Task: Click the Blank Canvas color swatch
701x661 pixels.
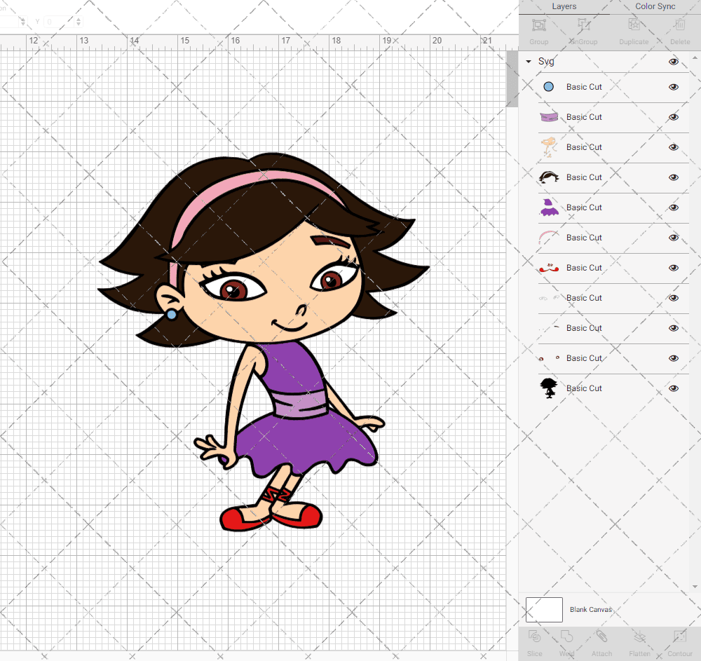Action: pyautogui.click(x=544, y=610)
